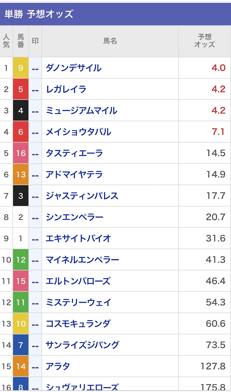Open タスティエーラ horse page
The height and width of the screenshot is (392, 231).
(x=74, y=153)
